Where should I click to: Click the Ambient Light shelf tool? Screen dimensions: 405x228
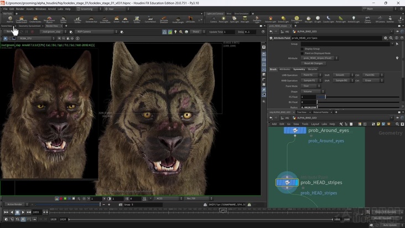pyautogui.click(x=354, y=19)
